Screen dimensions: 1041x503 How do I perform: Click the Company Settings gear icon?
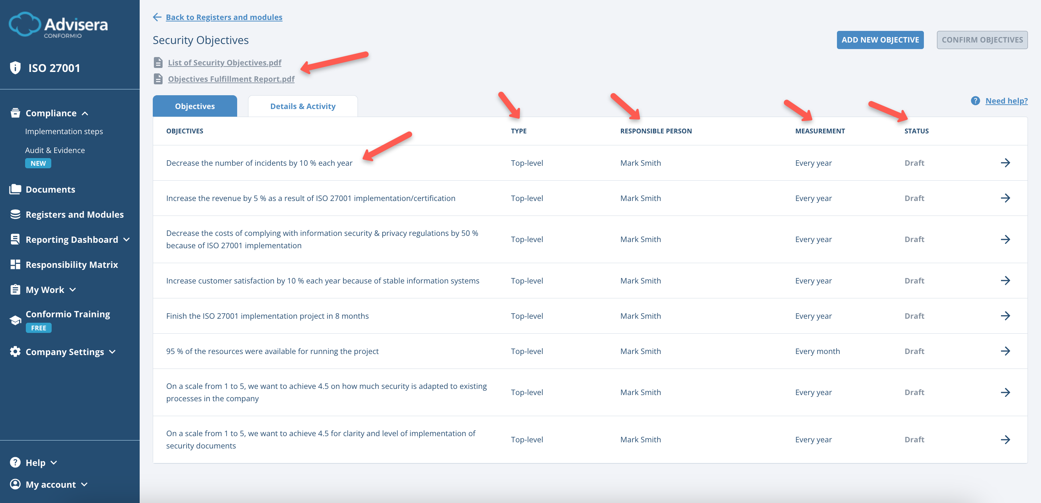pyautogui.click(x=15, y=351)
